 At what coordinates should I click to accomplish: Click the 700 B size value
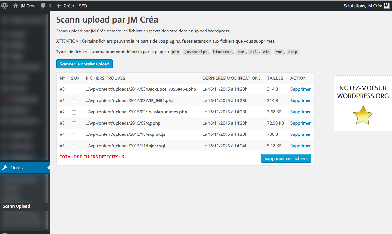(x=273, y=134)
